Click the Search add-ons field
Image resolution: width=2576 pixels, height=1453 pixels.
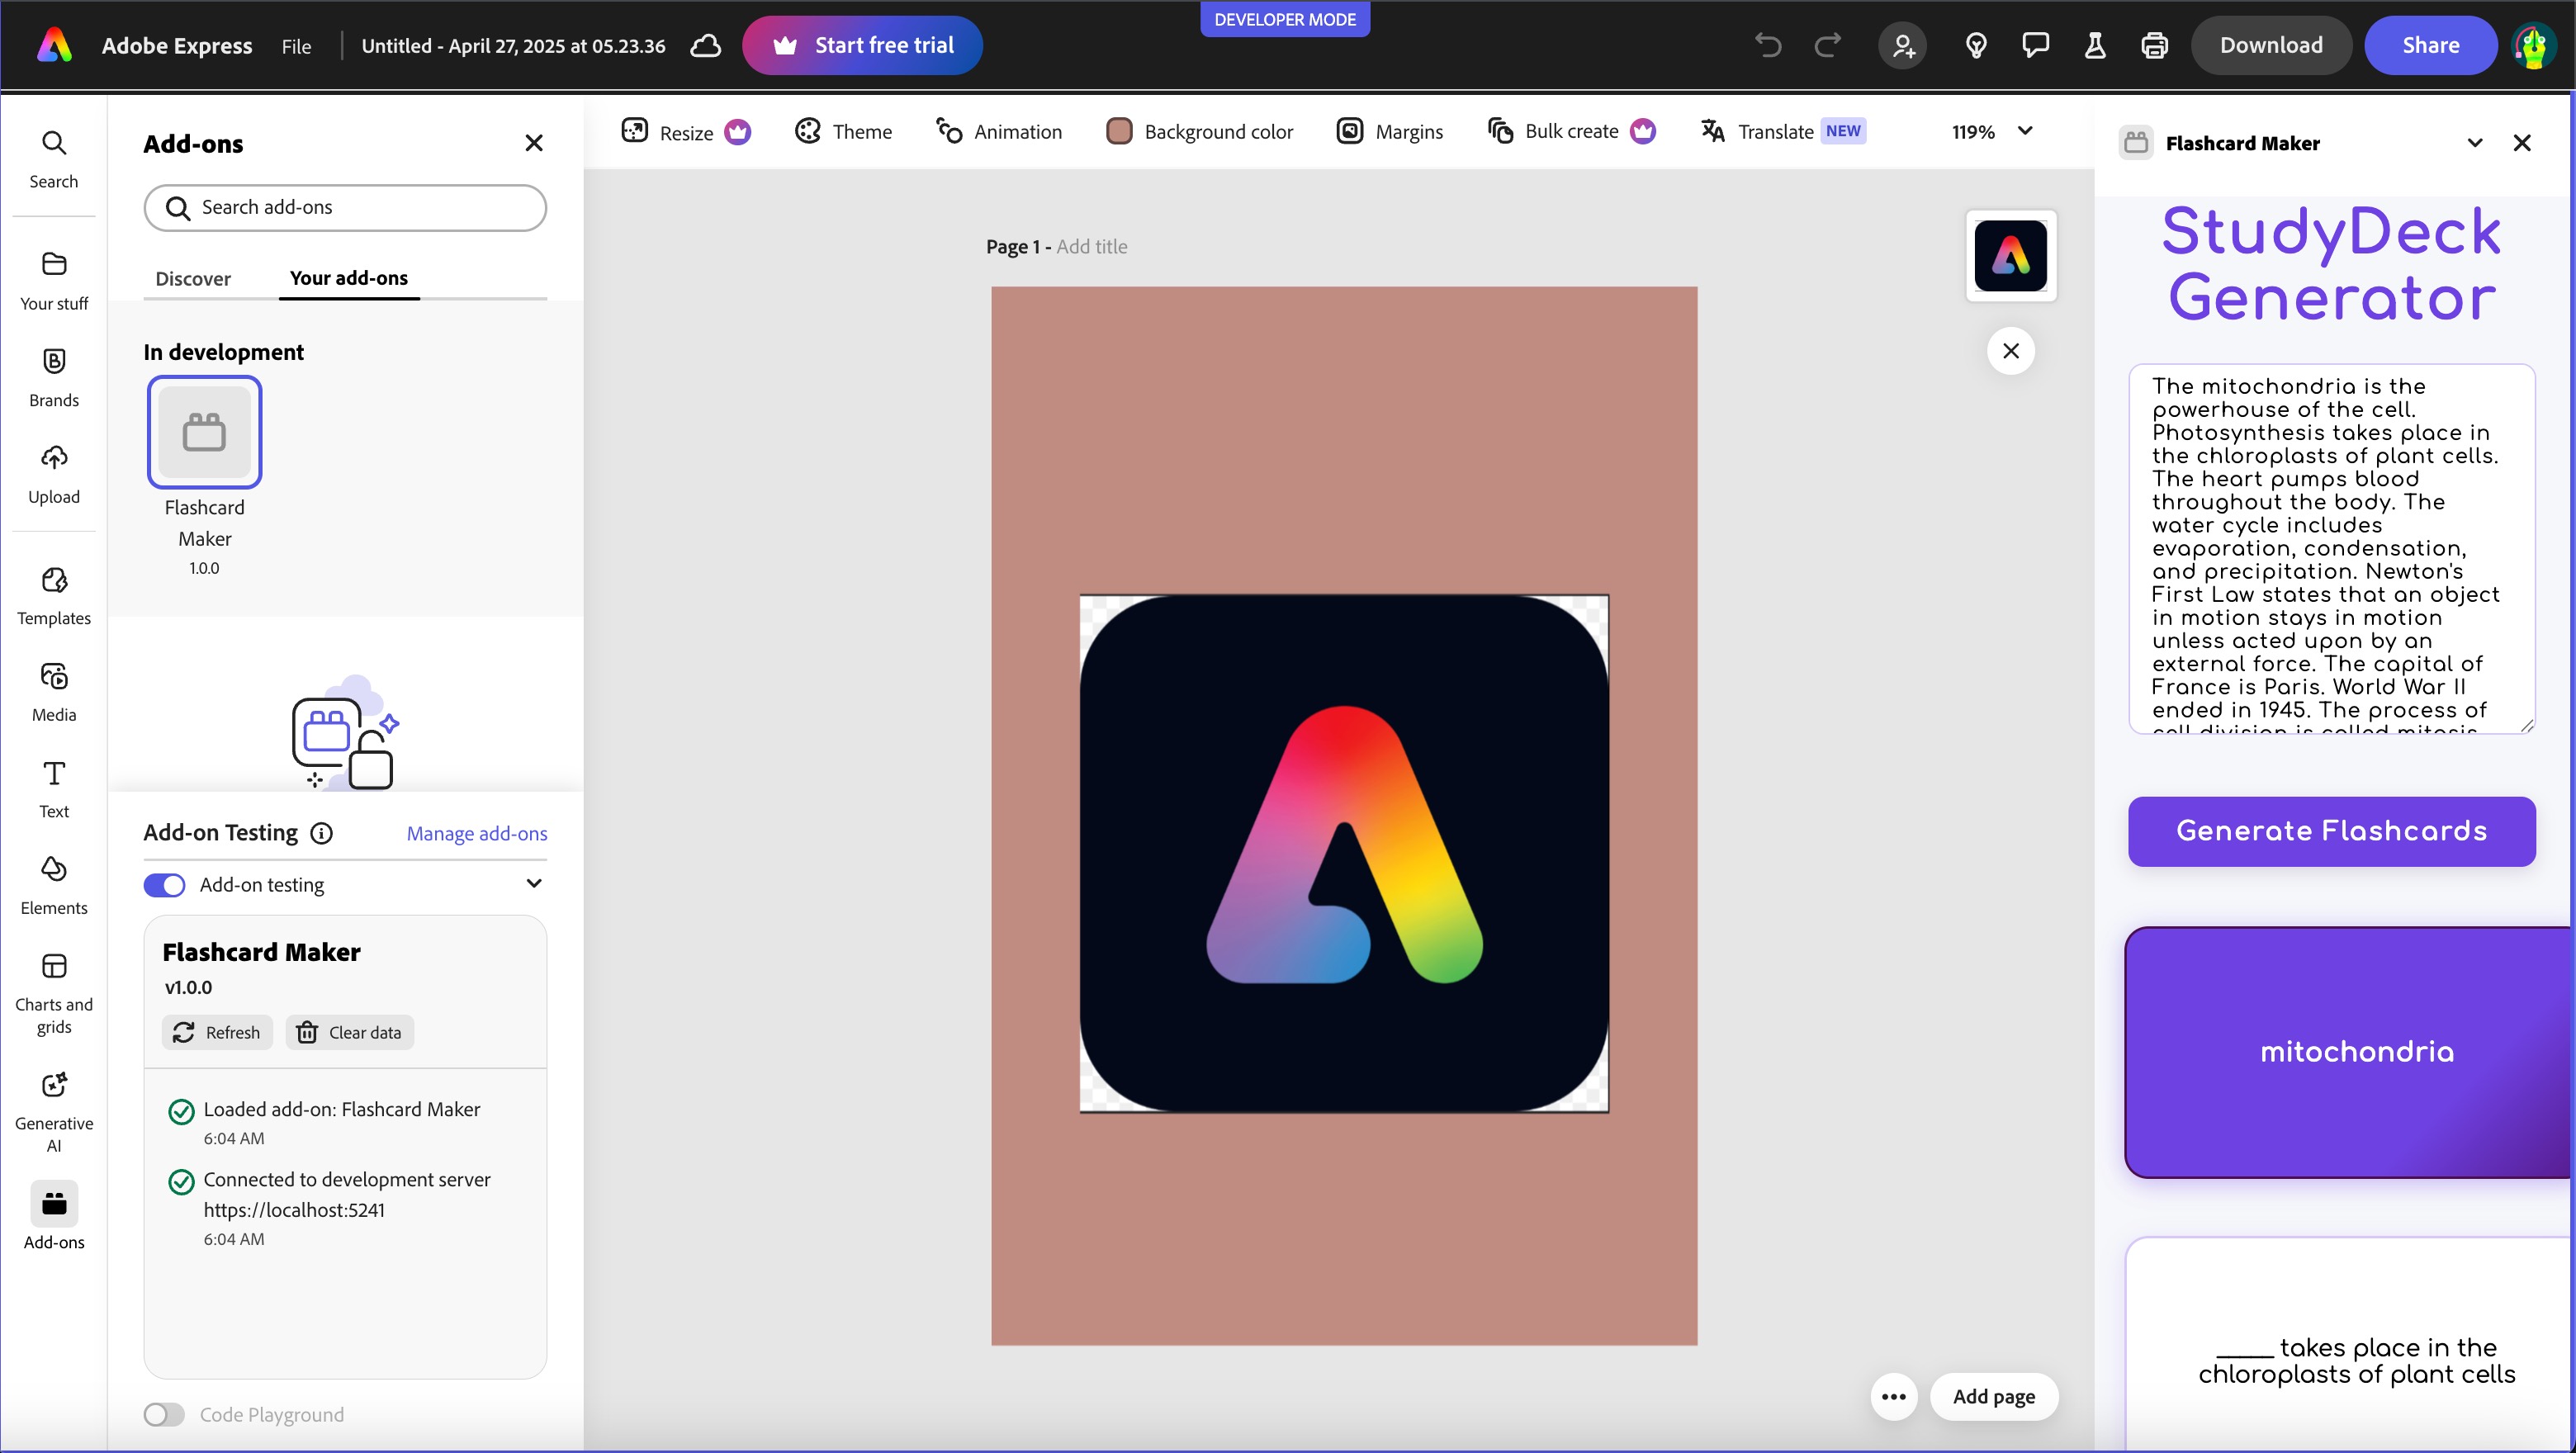345,208
